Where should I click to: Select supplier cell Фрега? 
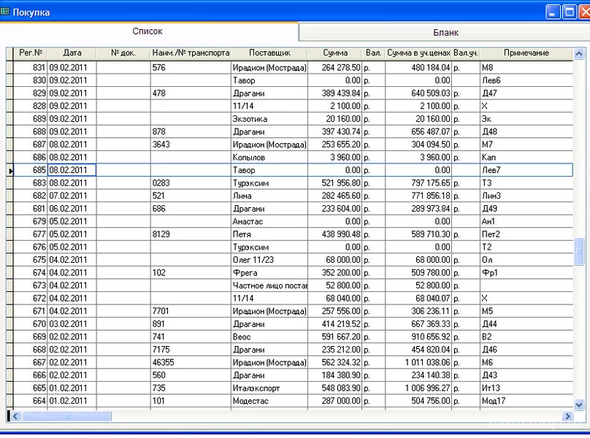point(269,273)
